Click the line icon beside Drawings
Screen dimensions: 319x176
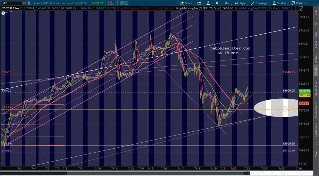[x=252, y=3]
